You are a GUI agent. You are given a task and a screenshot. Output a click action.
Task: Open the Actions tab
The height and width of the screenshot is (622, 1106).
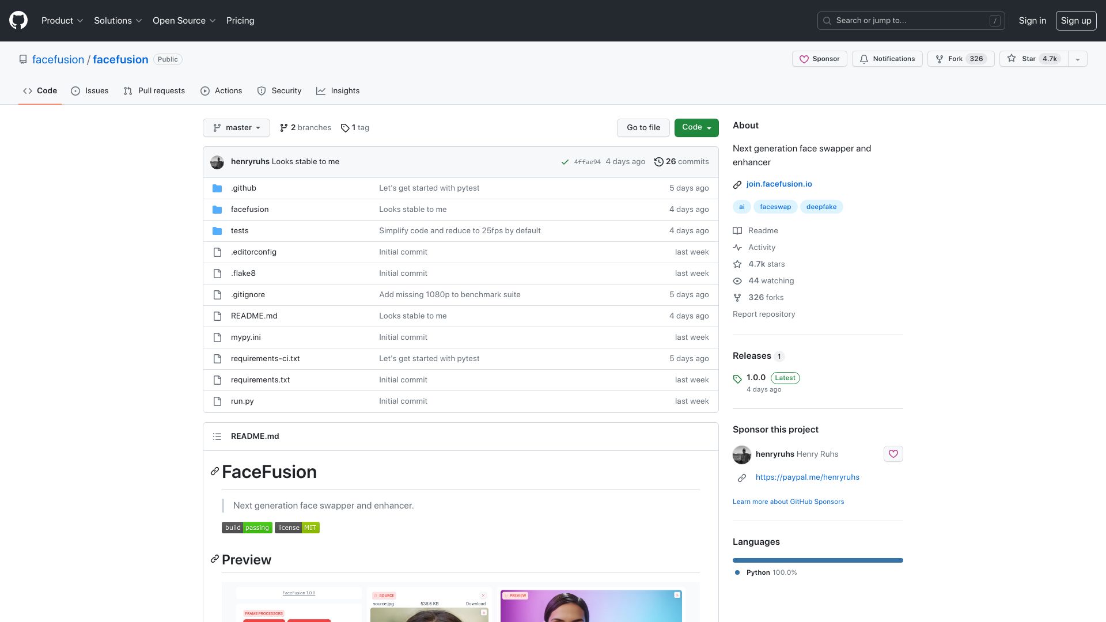click(221, 91)
